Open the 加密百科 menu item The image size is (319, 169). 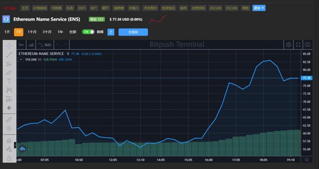(198, 8)
